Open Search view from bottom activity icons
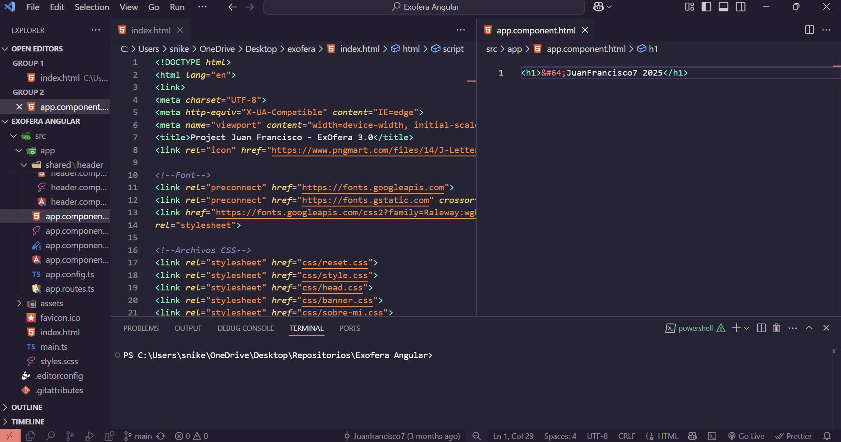 coord(51,436)
